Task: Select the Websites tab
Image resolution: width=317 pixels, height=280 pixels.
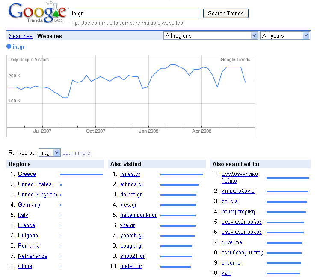Action: 49,36
